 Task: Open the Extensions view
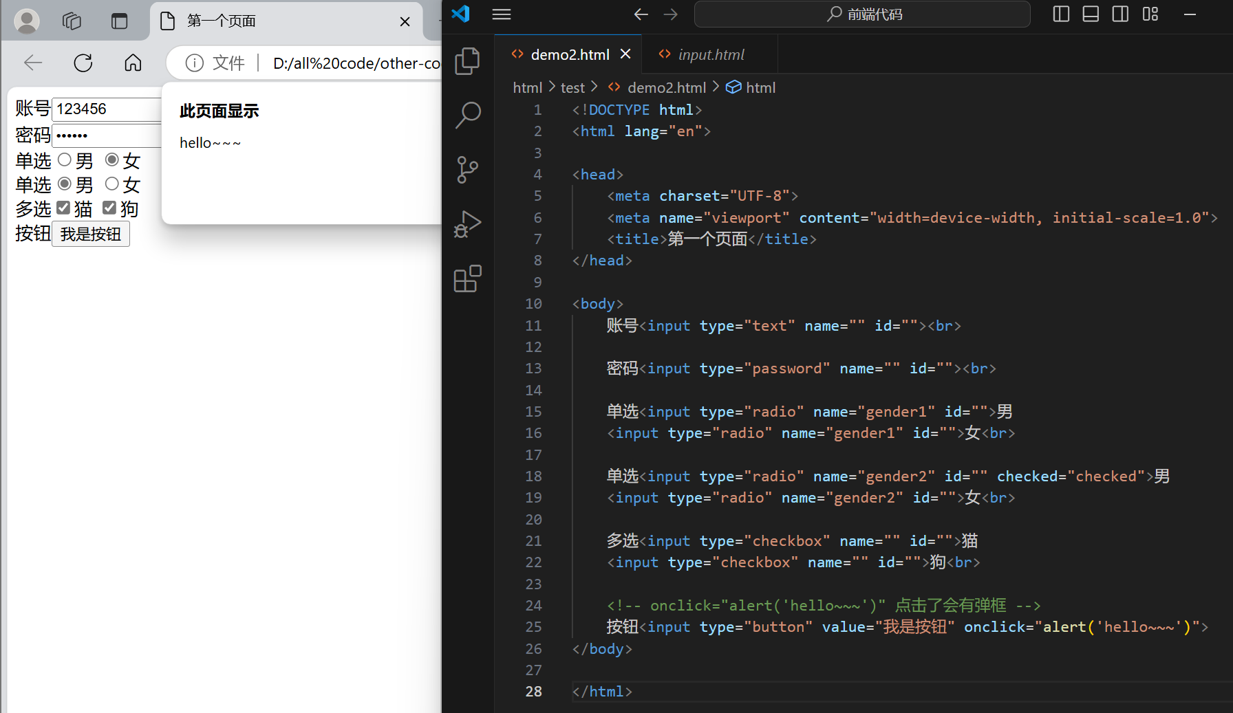pos(467,278)
